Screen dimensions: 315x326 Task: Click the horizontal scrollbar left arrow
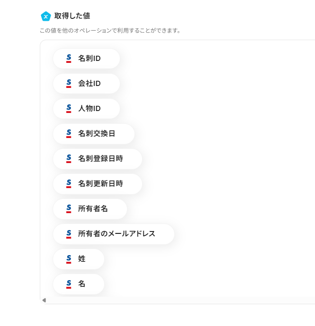pos(44,300)
